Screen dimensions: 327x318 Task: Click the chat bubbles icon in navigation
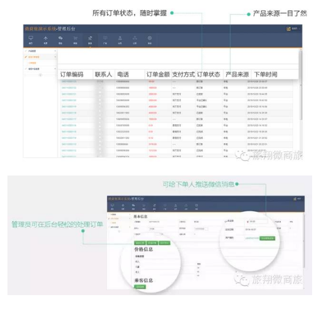[x=61, y=39]
